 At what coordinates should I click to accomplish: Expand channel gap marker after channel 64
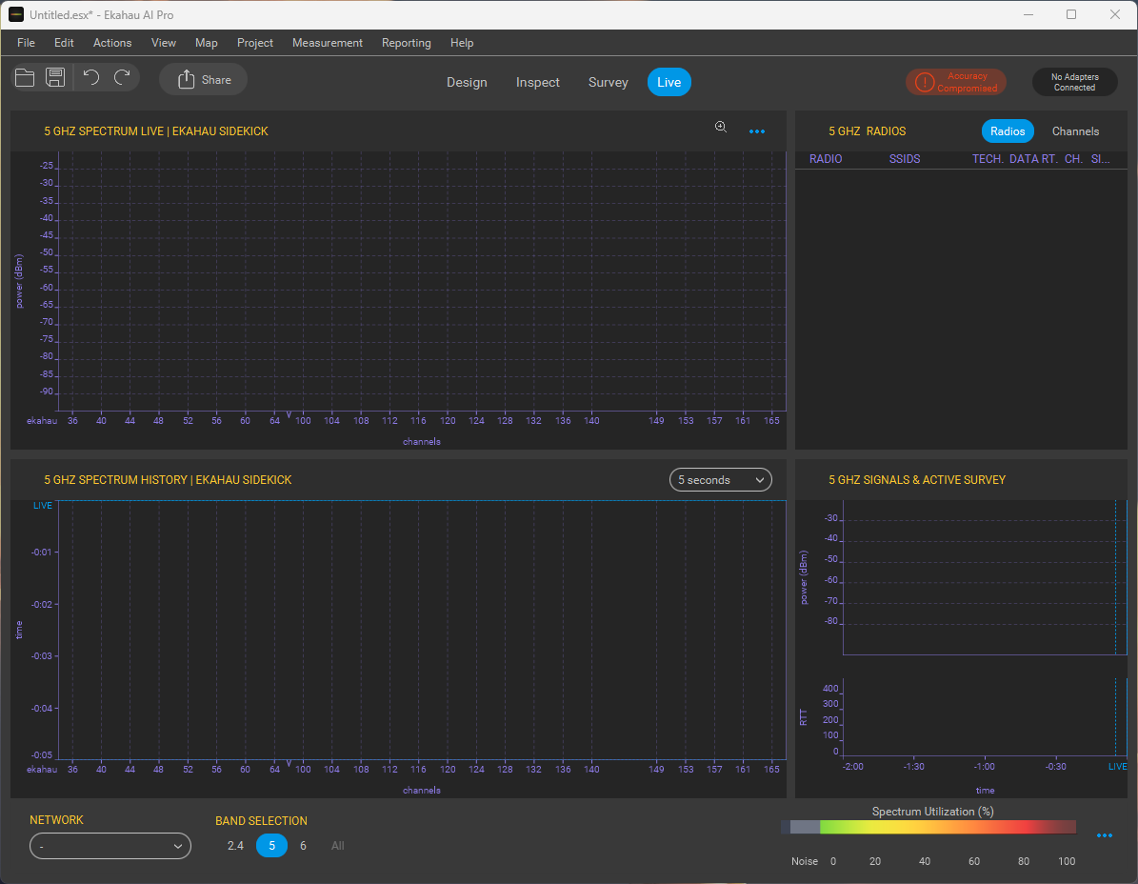pos(289,415)
